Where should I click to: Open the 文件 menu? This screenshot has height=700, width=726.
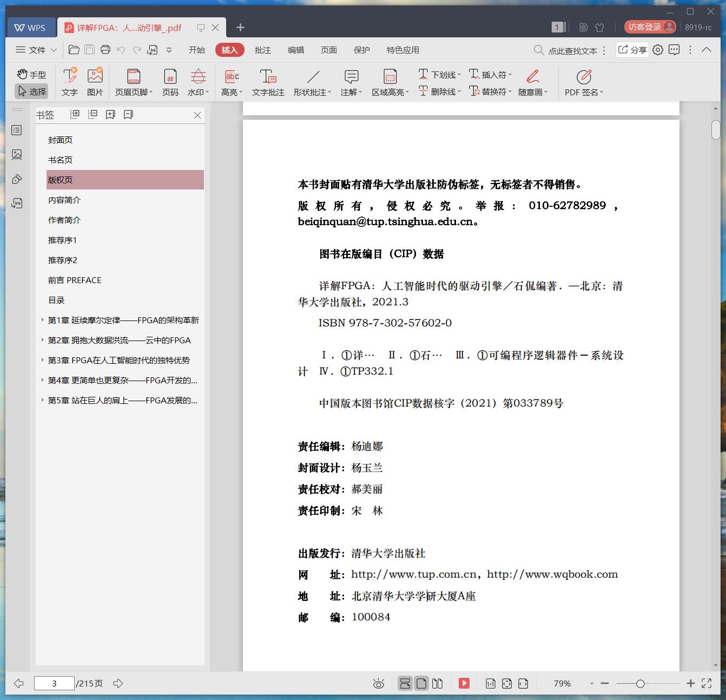pos(36,50)
